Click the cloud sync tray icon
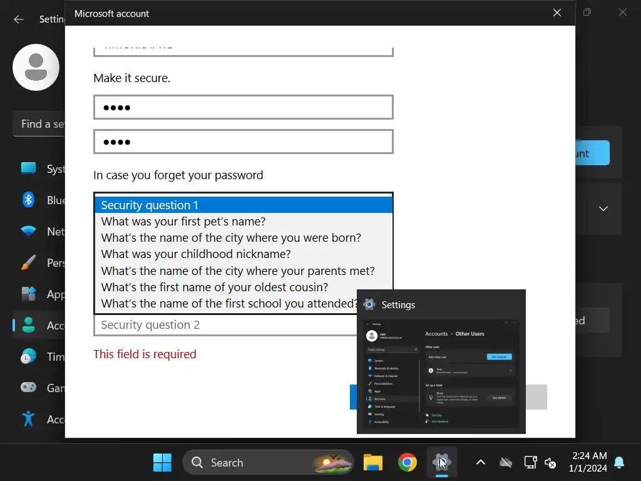 [506, 463]
